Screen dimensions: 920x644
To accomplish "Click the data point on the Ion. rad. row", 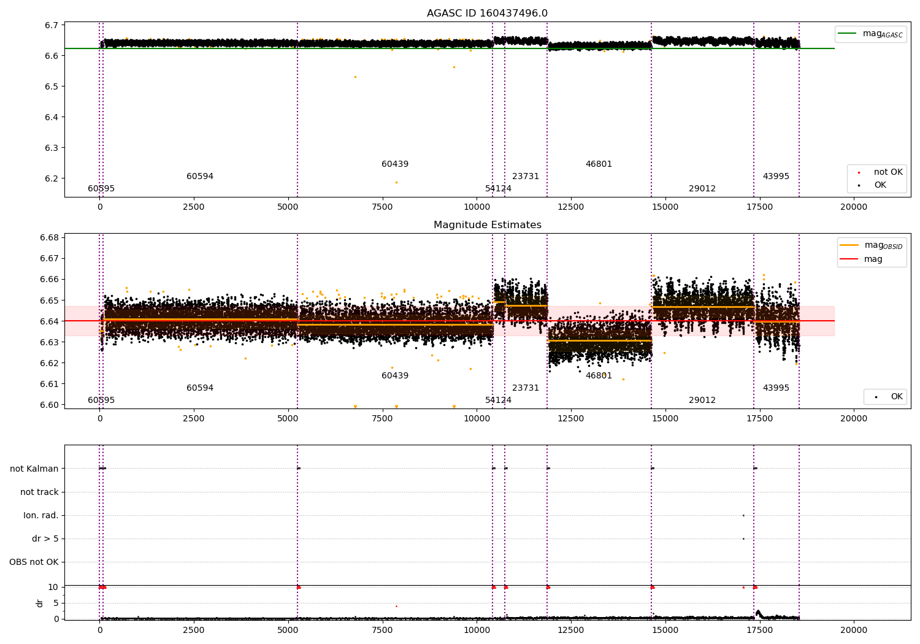I will tap(743, 515).
